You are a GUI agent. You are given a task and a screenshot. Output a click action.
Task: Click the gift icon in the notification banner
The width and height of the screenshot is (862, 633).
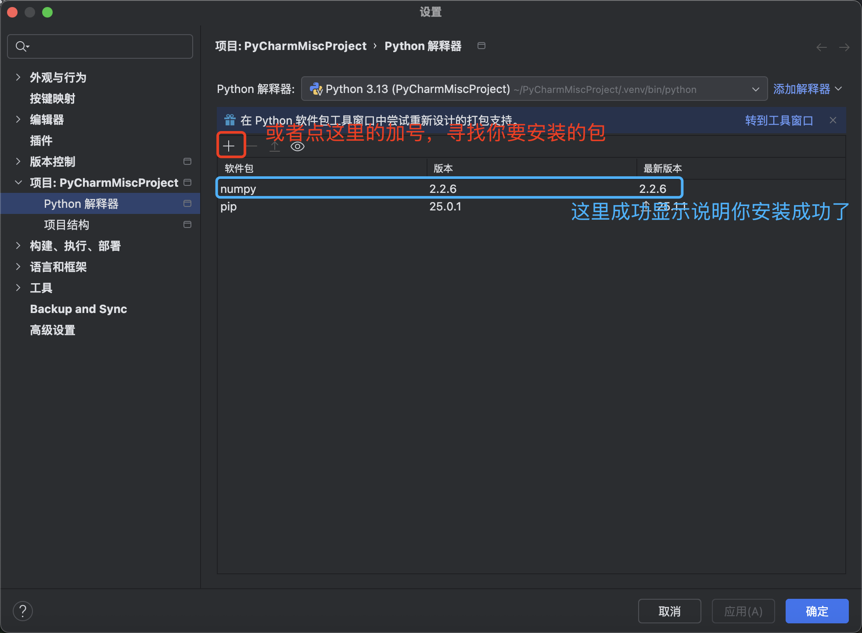click(230, 119)
